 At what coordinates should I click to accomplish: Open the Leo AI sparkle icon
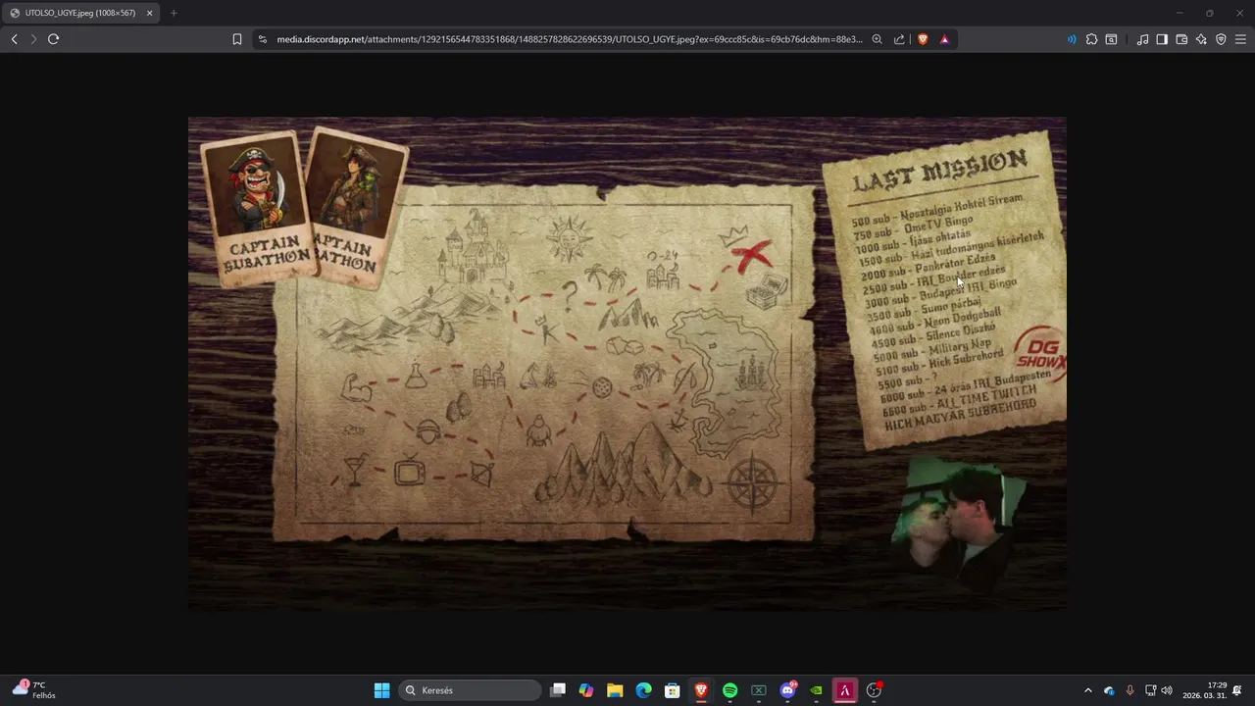1201,39
